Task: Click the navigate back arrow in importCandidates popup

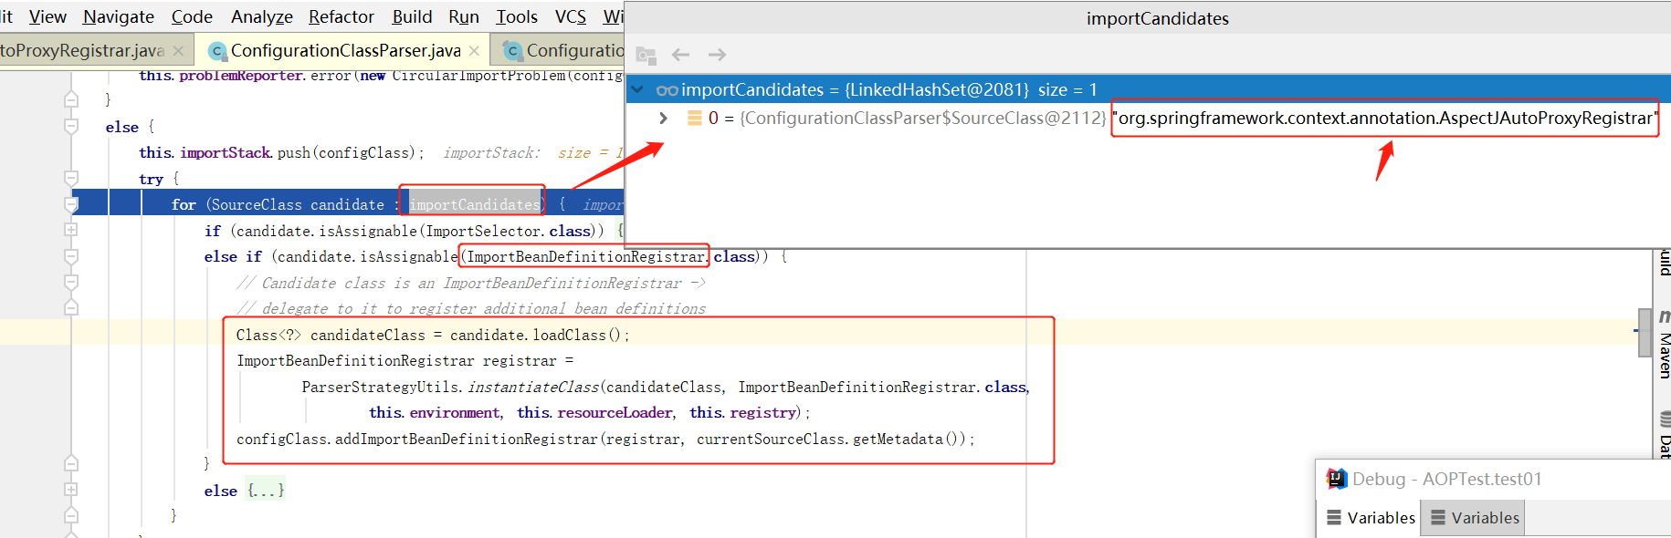Action: [x=681, y=55]
